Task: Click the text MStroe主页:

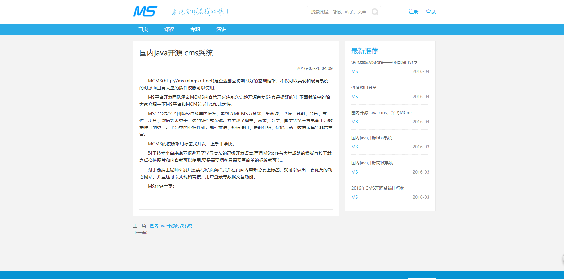Action: [x=161, y=186]
